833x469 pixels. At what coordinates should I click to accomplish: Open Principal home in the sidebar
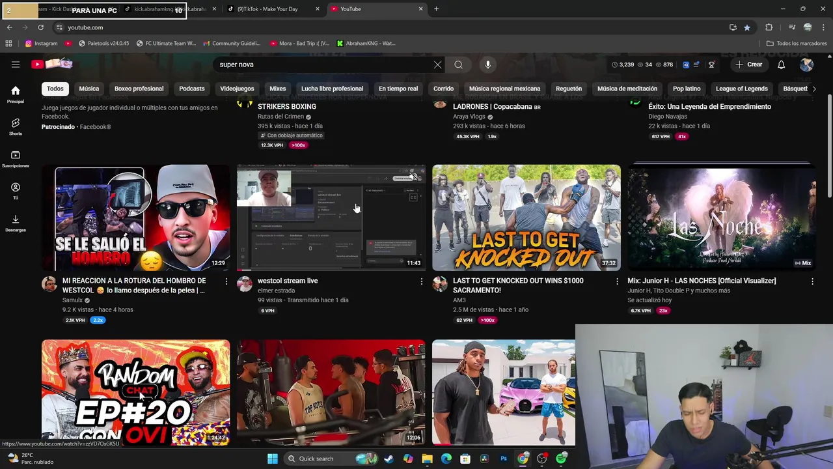tap(16, 94)
